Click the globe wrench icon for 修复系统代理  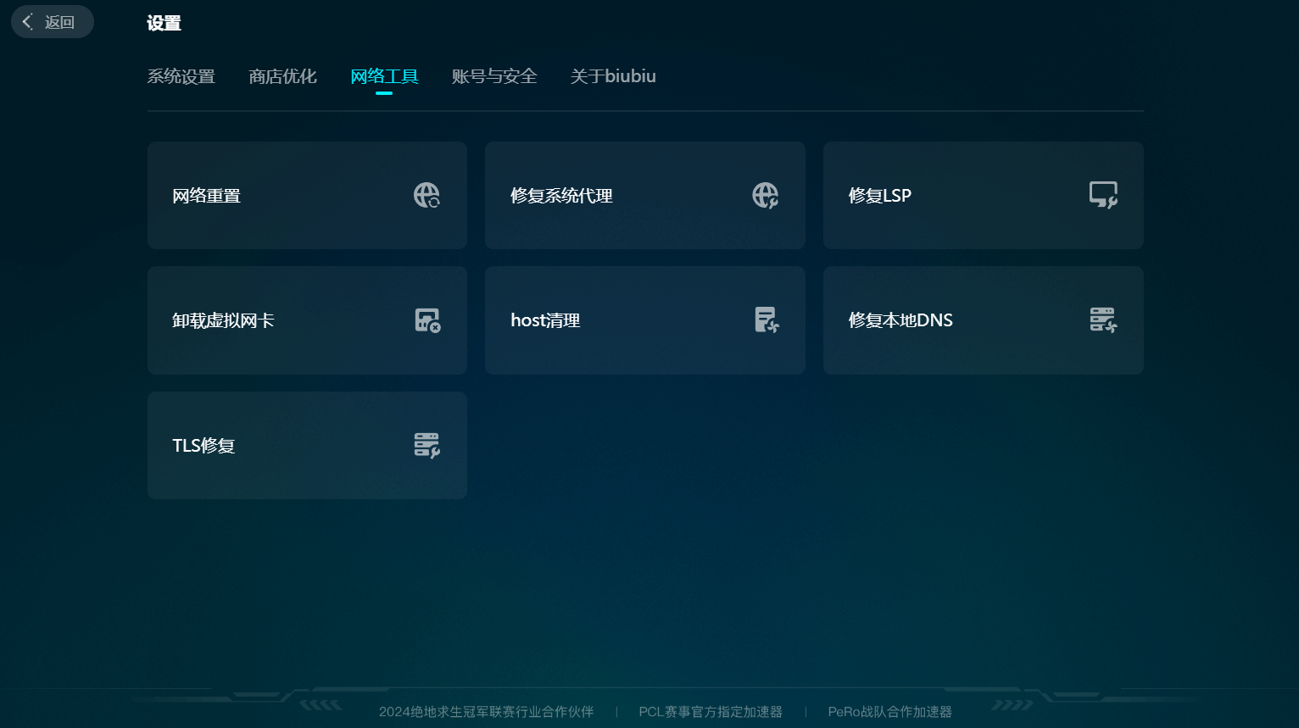pos(765,196)
